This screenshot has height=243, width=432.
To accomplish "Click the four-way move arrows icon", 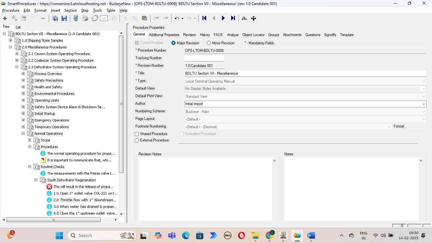I will (254, 18).
